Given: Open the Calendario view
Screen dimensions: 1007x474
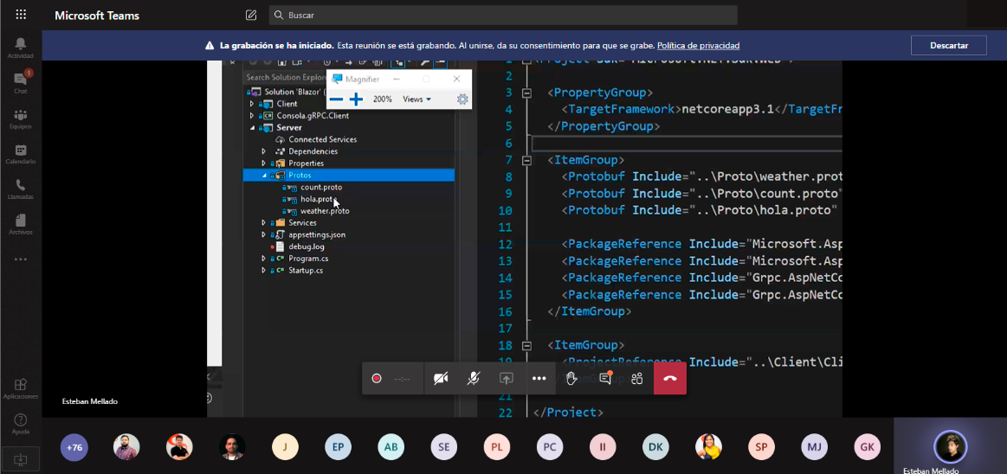Looking at the screenshot, I should (21, 153).
